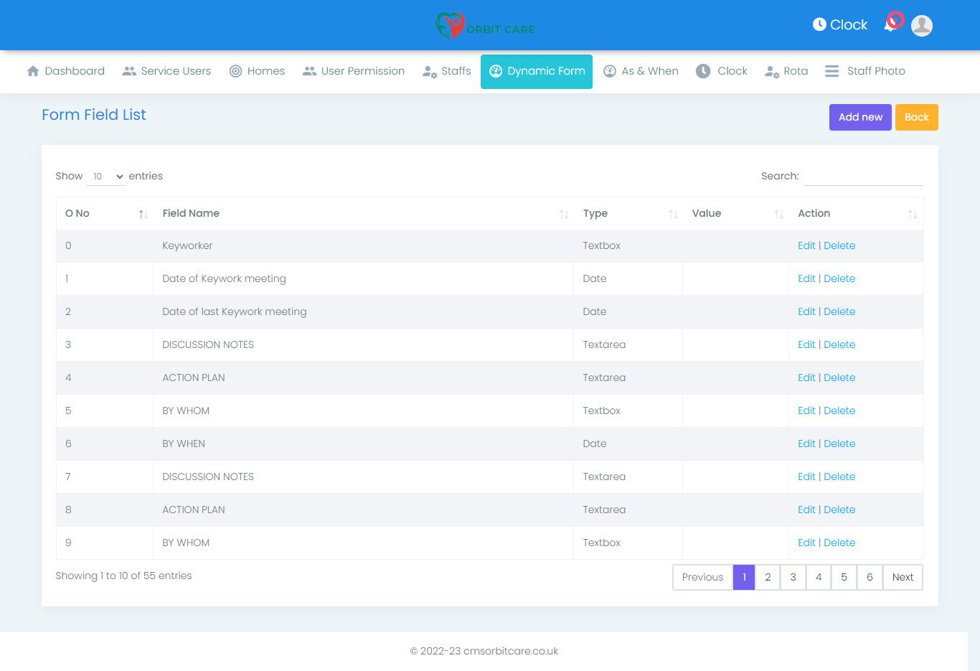This screenshot has height=671, width=980.
Task: Click the Staffs person-gear icon
Action: point(429,71)
